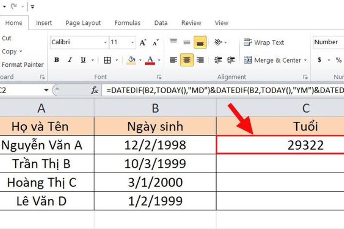Click the Bold formatting button
The height and width of the screenshot is (229, 344).
[x=57, y=60]
